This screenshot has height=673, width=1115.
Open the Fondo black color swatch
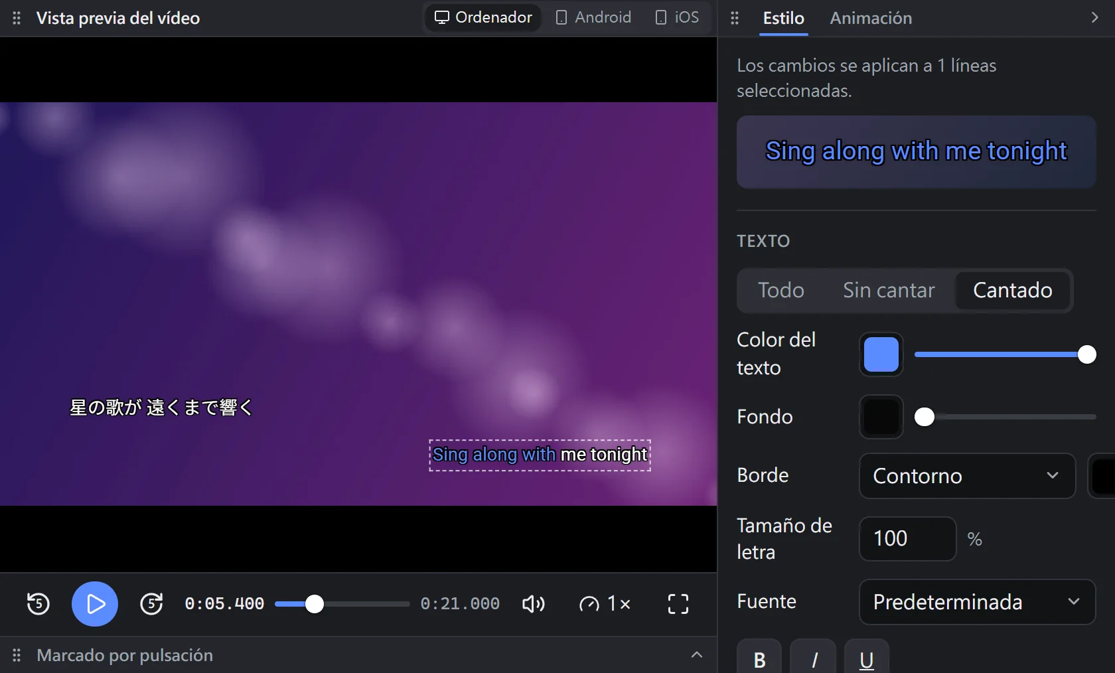pos(881,417)
